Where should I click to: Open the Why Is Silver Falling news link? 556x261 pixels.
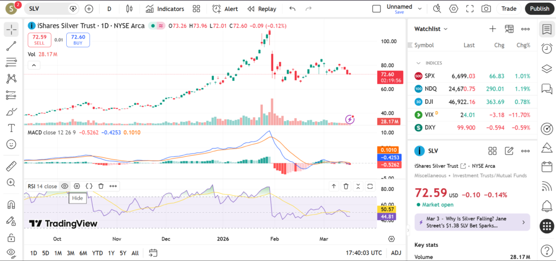click(470, 222)
